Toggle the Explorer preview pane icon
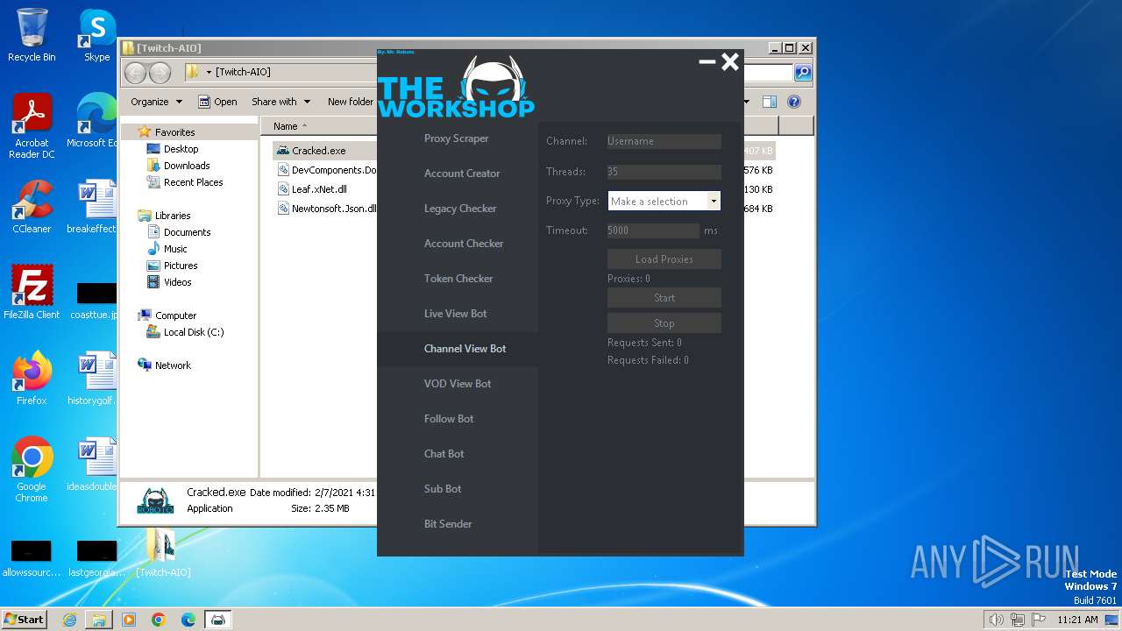This screenshot has height=631, width=1122. [769, 102]
